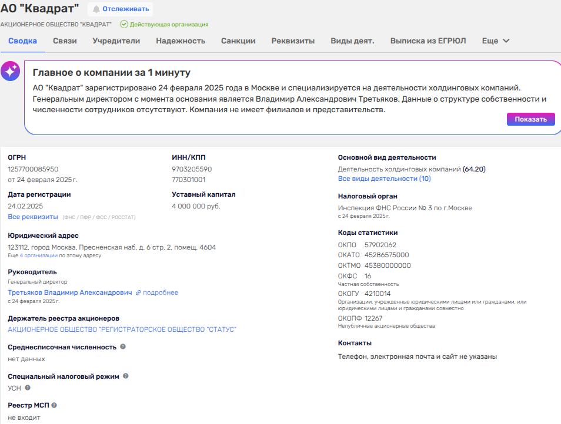Screen dimensions: 561x424
Task: Switch to the Учредители tab
Action: pyautogui.click(x=116, y=41)
